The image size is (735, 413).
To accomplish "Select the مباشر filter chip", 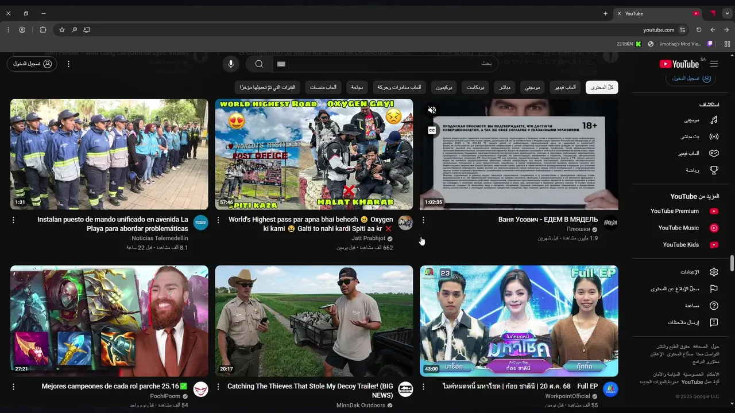I will 505,87.
